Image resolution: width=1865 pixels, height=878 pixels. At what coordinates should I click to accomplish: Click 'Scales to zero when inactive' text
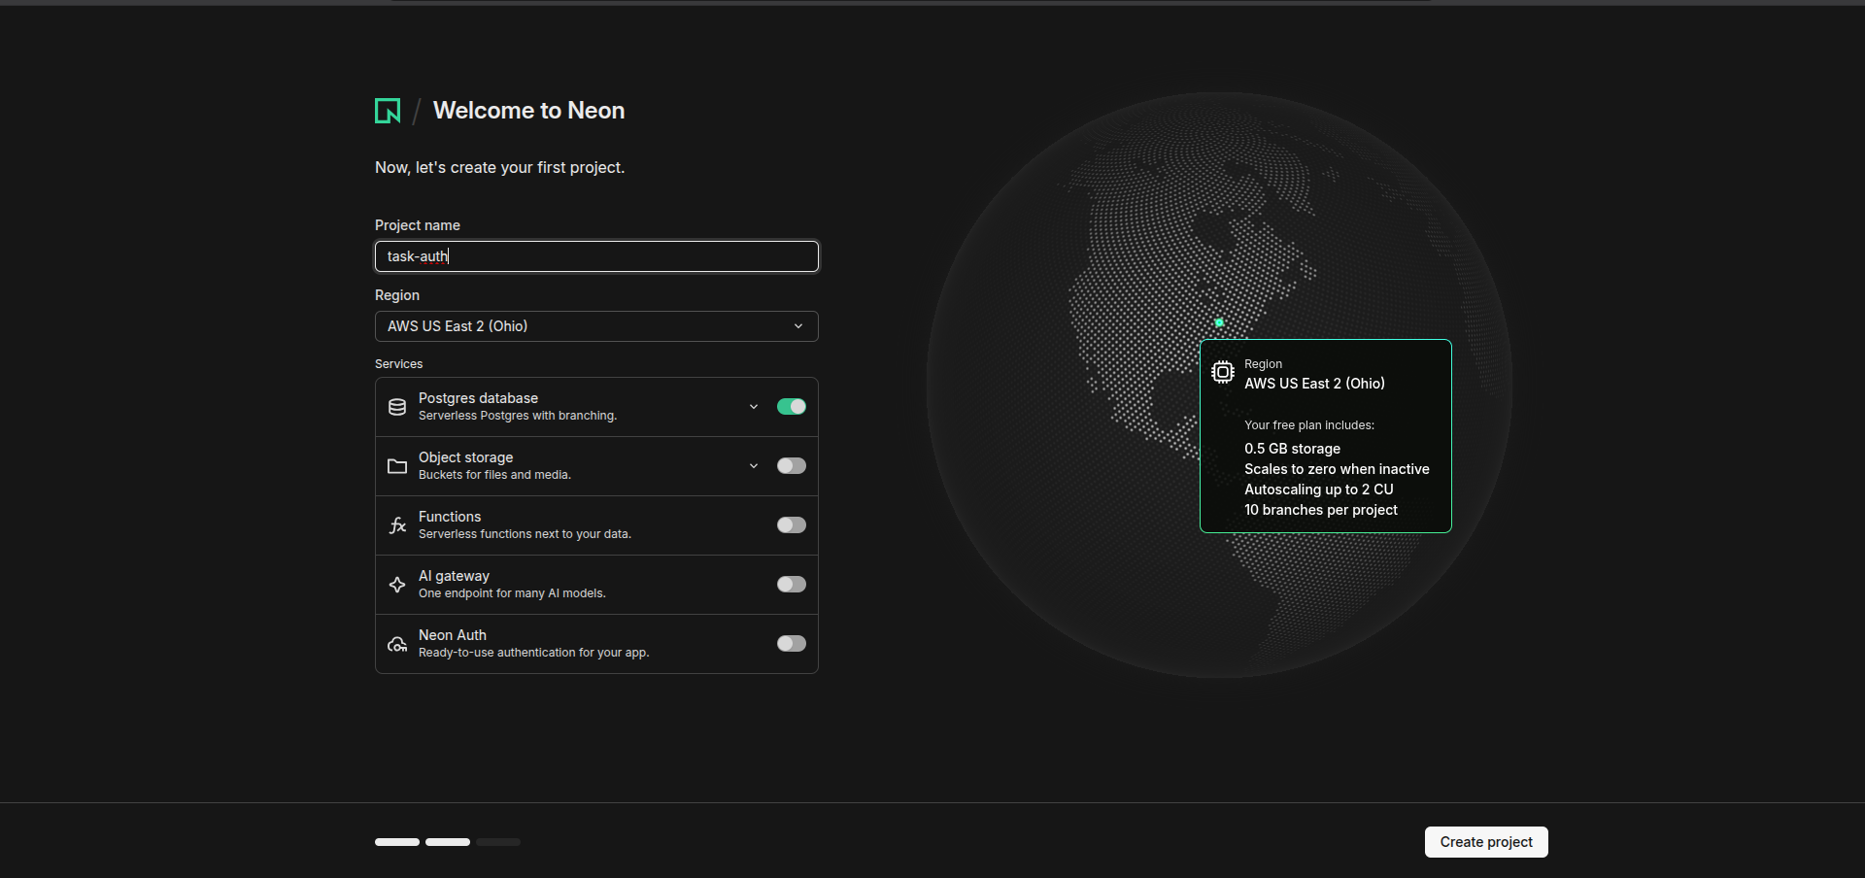coord(1337,469)
